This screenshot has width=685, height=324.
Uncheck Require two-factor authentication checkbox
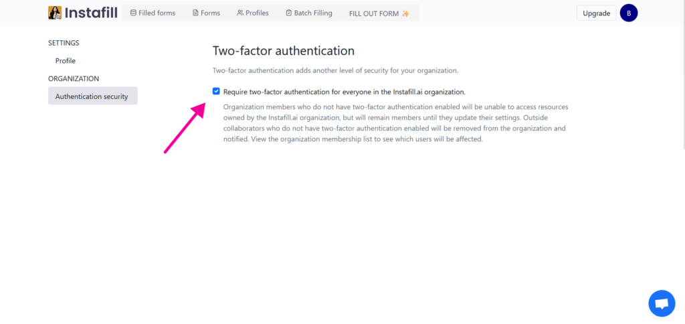(216, 92)
